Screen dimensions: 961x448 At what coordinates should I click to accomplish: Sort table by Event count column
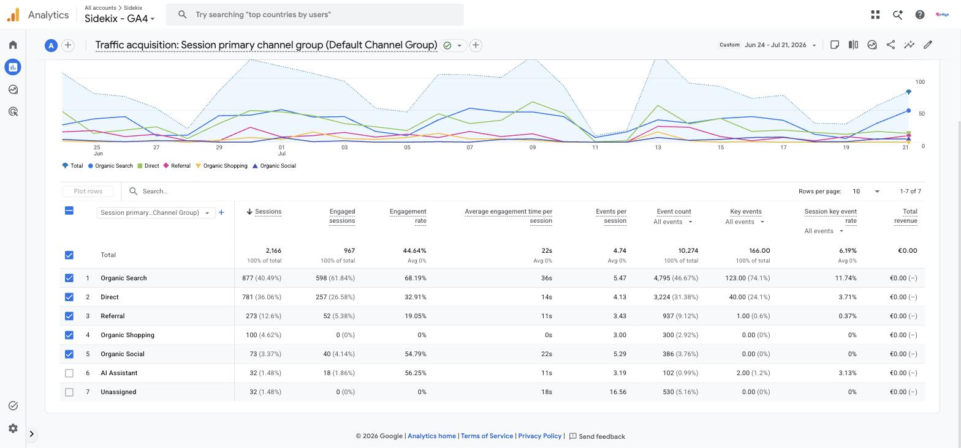tap(674, 211)
